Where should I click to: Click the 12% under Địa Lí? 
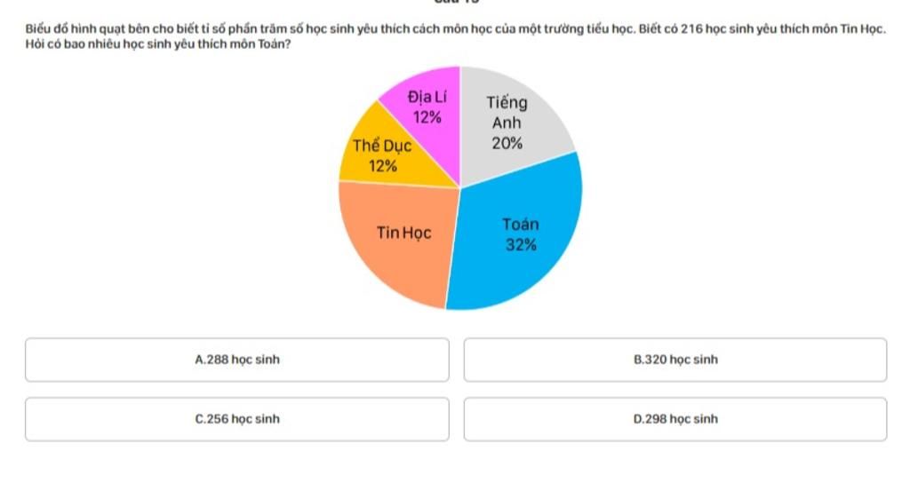[x=427, y=118]
